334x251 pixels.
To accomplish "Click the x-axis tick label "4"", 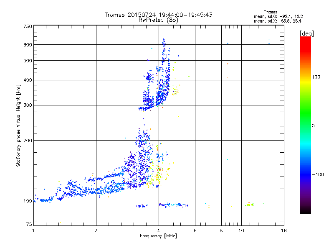I will [159, 231].
